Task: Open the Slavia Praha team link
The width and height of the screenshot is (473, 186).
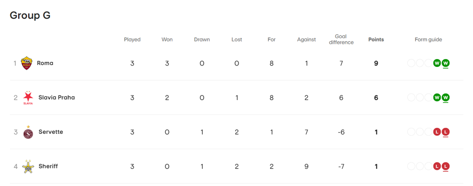Action: point(56,97)
